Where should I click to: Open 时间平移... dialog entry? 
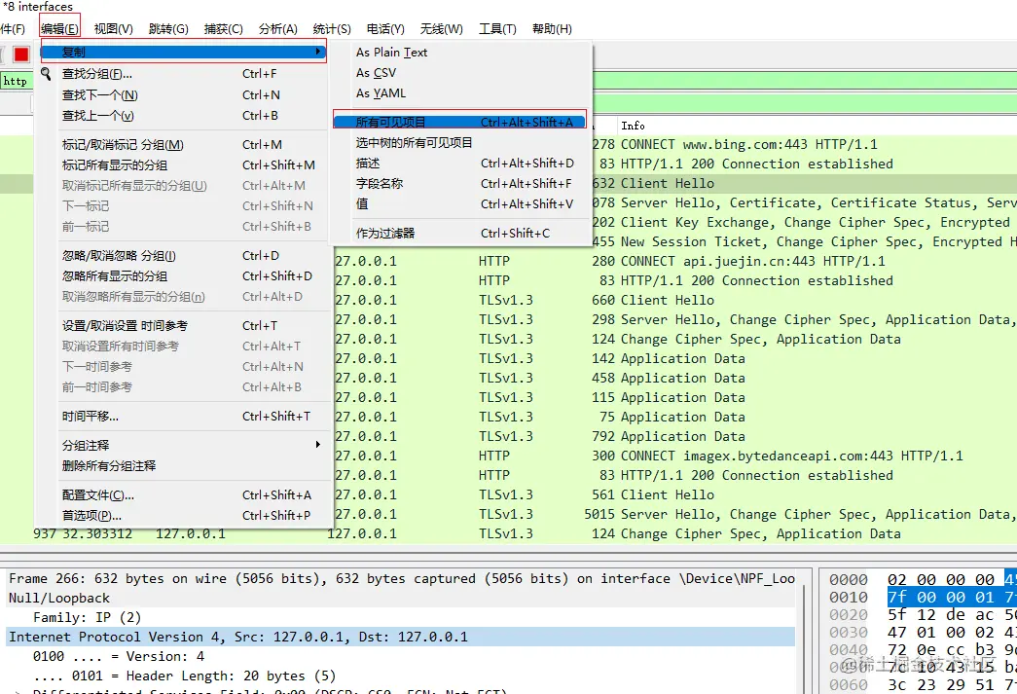pyautogui.click(x=183, y=417)
